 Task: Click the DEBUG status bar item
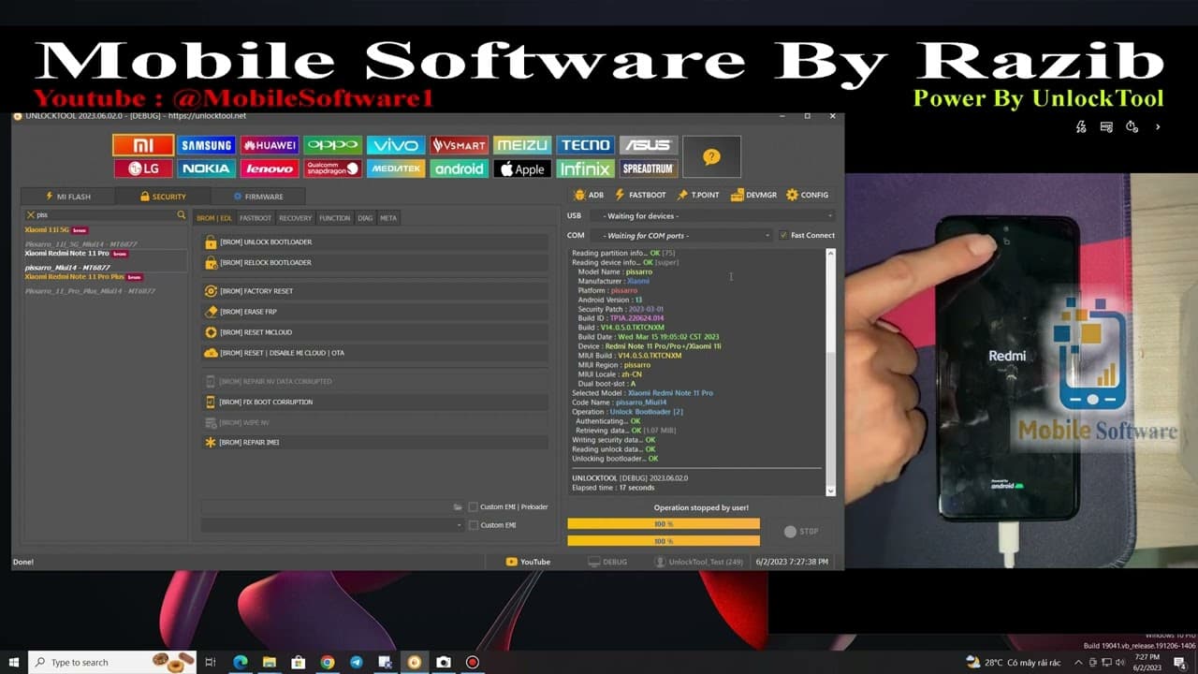point(607,562)
